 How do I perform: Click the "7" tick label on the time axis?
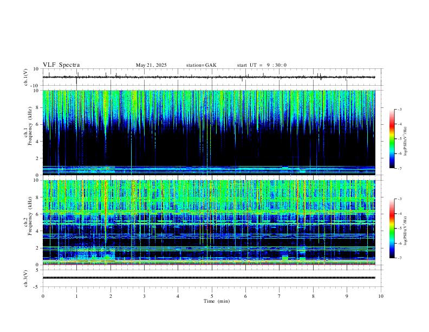(279, 296)
